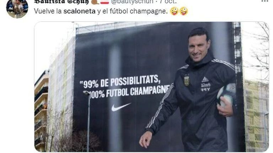
Task: Click the brown emoji next to author name
Action: [x=95, y=1]
